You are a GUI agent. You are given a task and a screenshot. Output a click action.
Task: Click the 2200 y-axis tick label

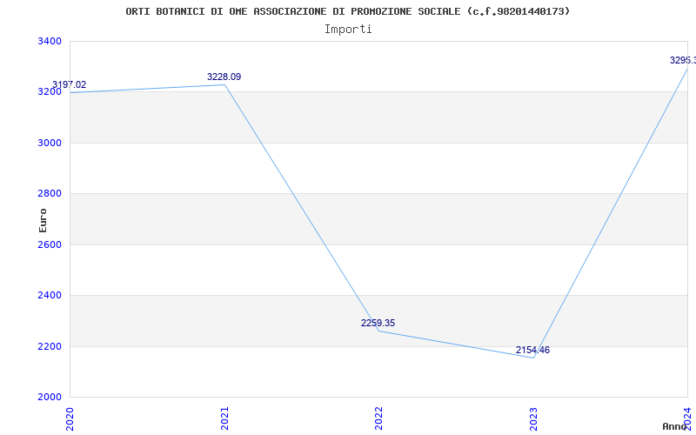(49, 346)
